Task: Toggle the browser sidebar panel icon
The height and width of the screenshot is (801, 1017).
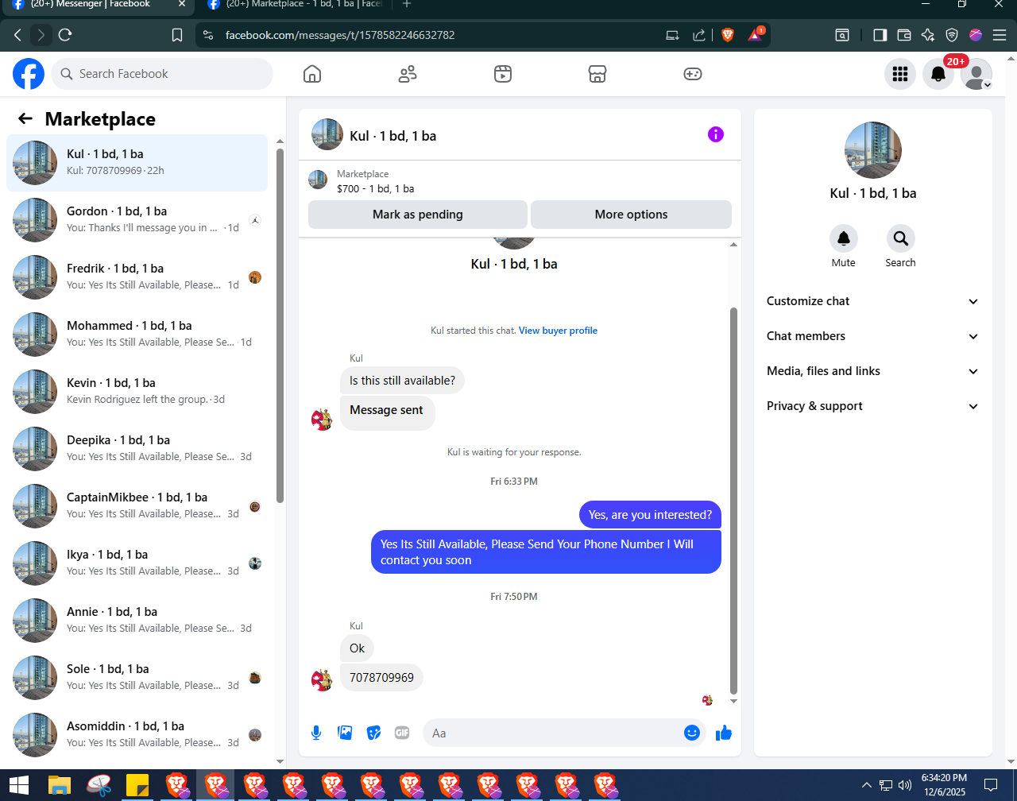Action: 880,35
